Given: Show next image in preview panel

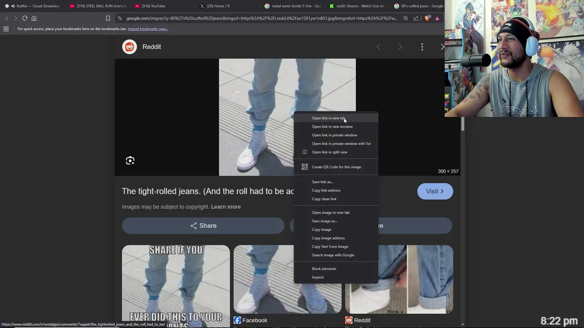Looking at the screenshot, I should (x=400, y=46).
